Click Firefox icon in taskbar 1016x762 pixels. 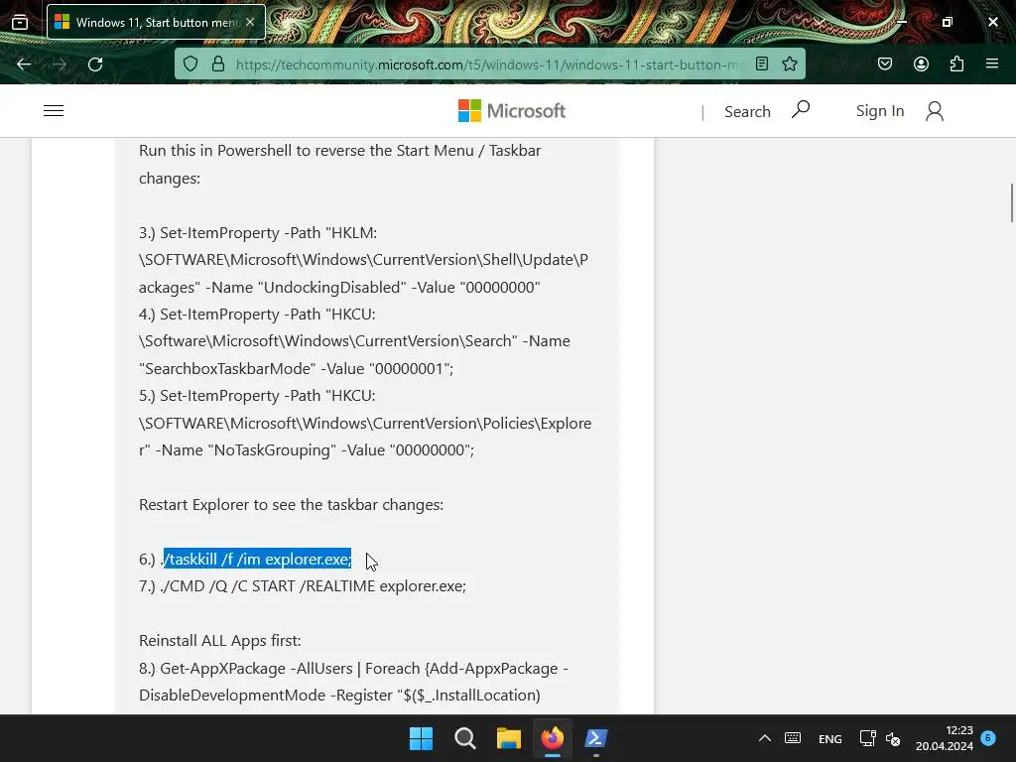[x=552, y=738]
